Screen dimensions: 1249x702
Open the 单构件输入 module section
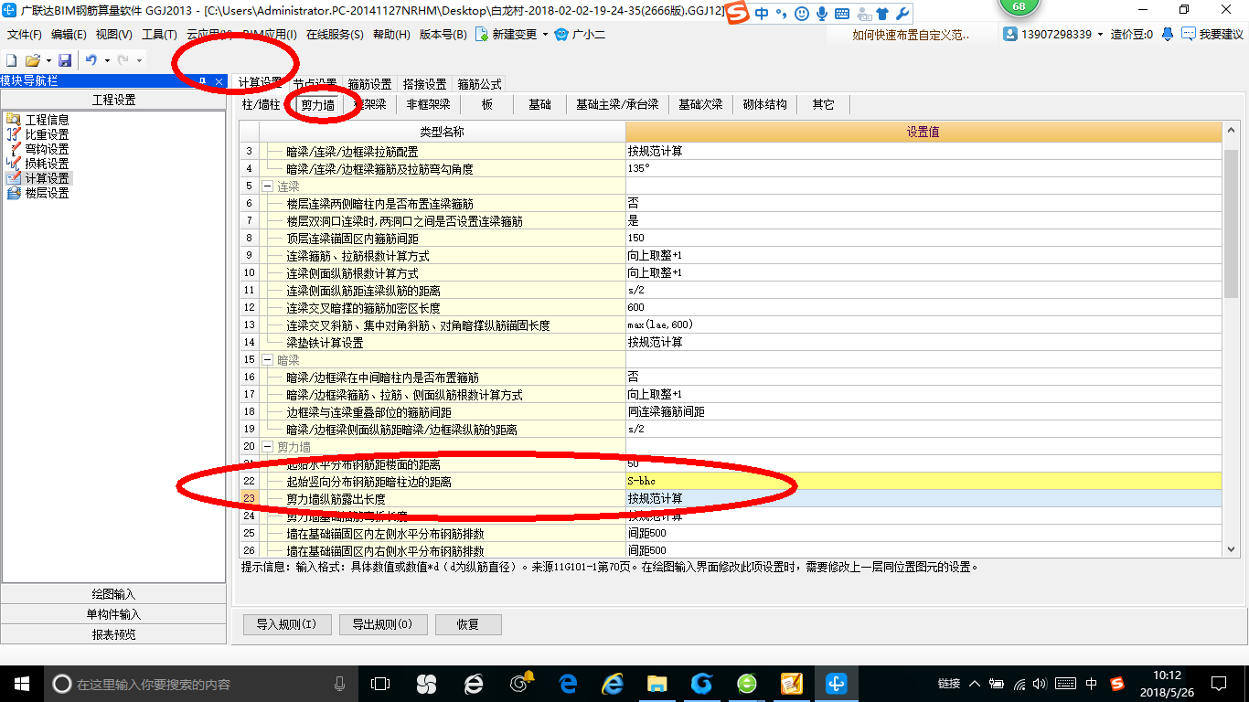113,614
